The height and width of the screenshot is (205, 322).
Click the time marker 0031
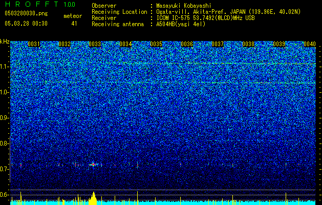[34, 44]
